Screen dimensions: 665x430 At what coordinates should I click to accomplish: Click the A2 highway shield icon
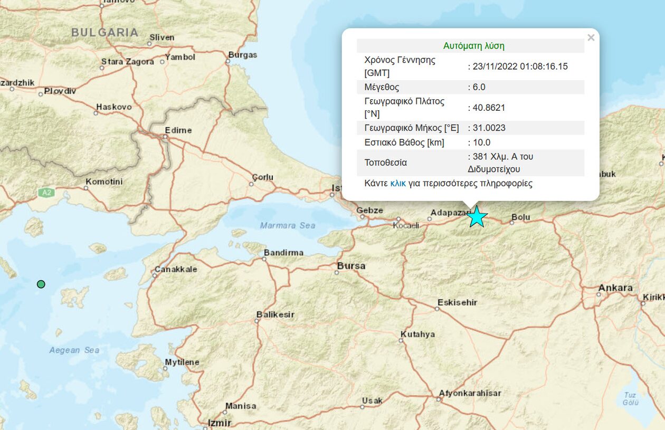[46, 193]
